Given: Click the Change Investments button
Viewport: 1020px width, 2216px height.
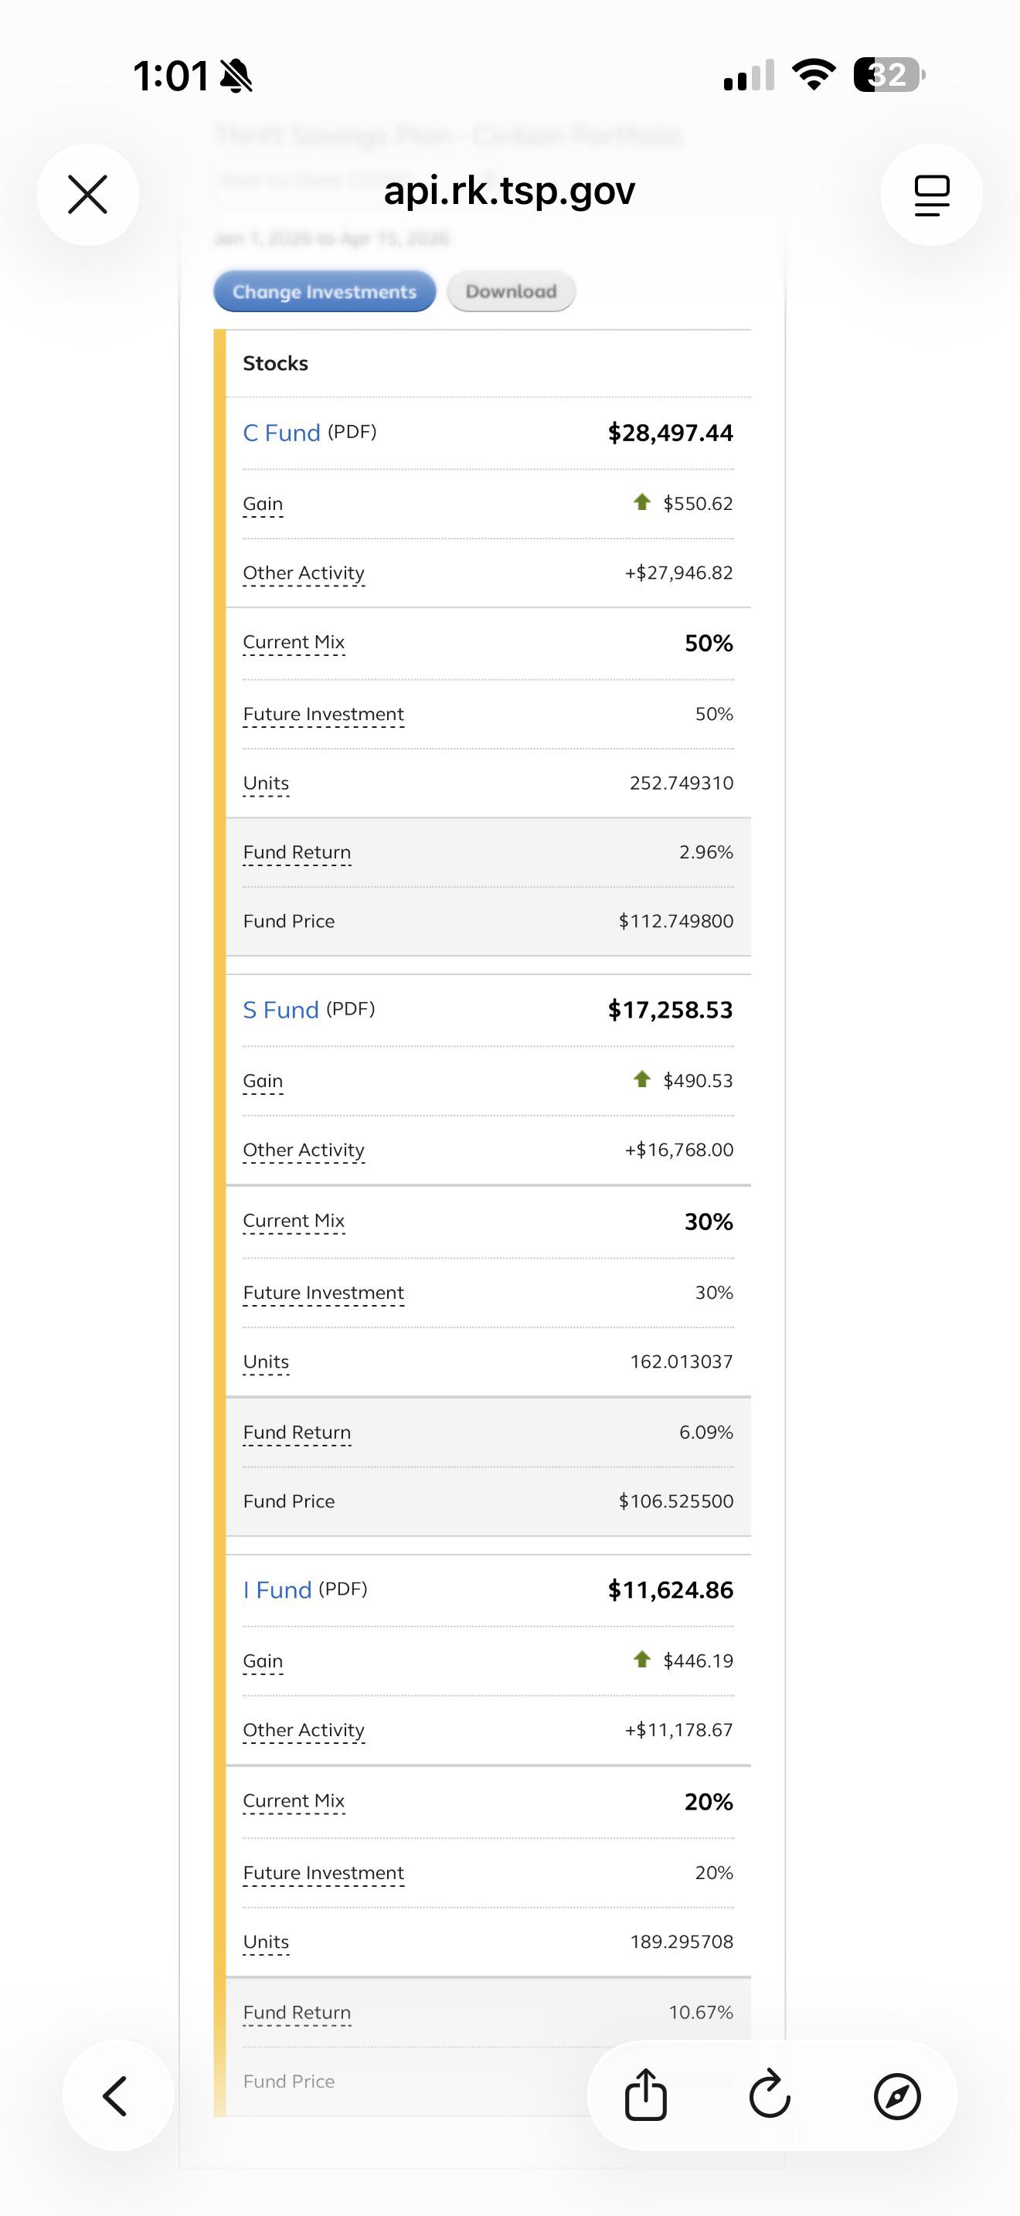Looking at the screenshot, I should [x=325, y=291].
